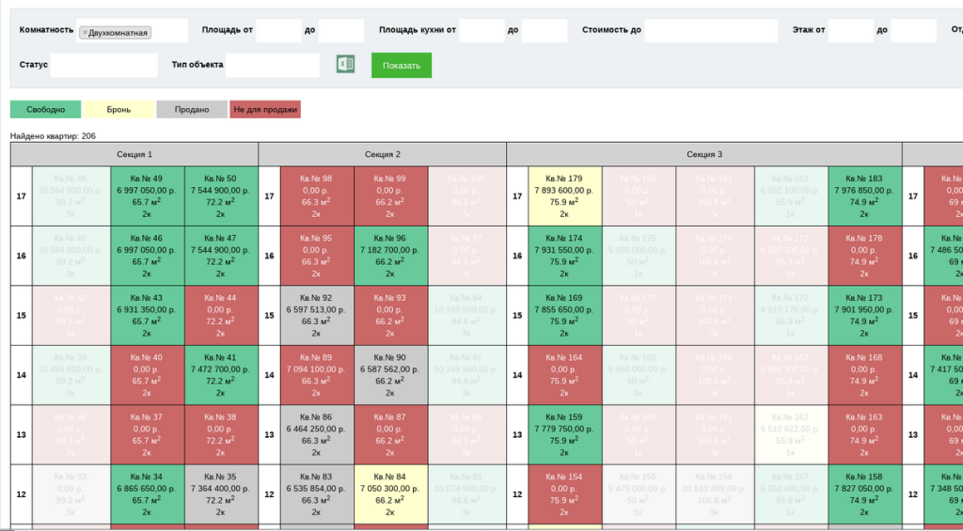Open reserved apartment Кв.№ 179 cell
The width and height of the screenshot is (963, 531).
[x=565, y=196]
